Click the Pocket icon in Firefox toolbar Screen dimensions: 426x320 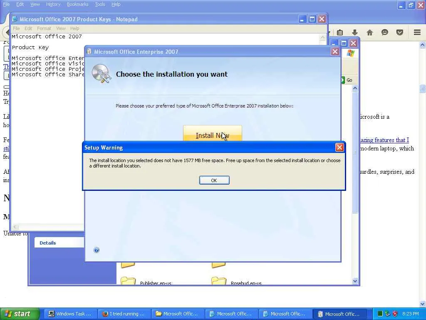[400, 32]
